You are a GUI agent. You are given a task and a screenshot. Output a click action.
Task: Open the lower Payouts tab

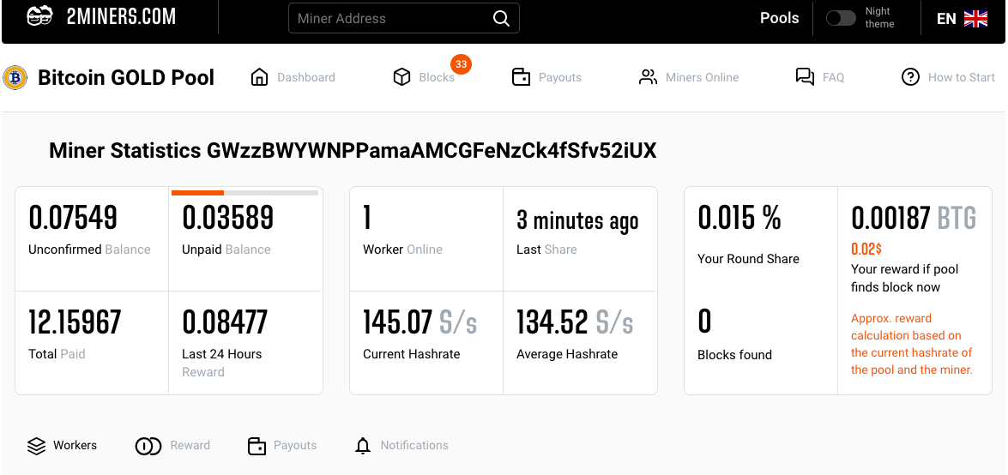tap(282, 446)
